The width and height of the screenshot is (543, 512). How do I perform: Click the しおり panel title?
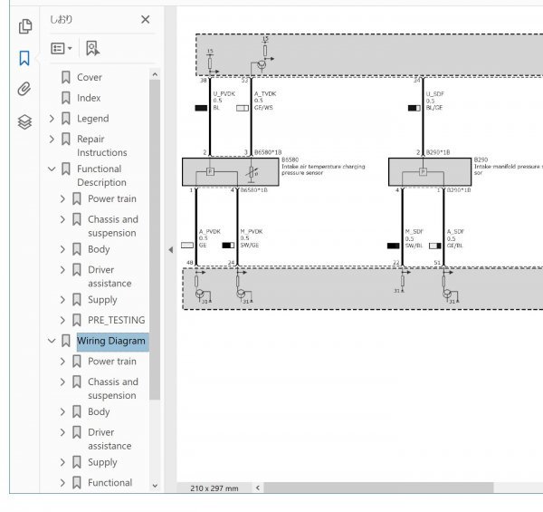62,19
